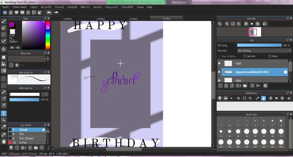Select the Text tool
This screenshot has height=157, width=293.
pyautogui.click(x=3, y=113)
